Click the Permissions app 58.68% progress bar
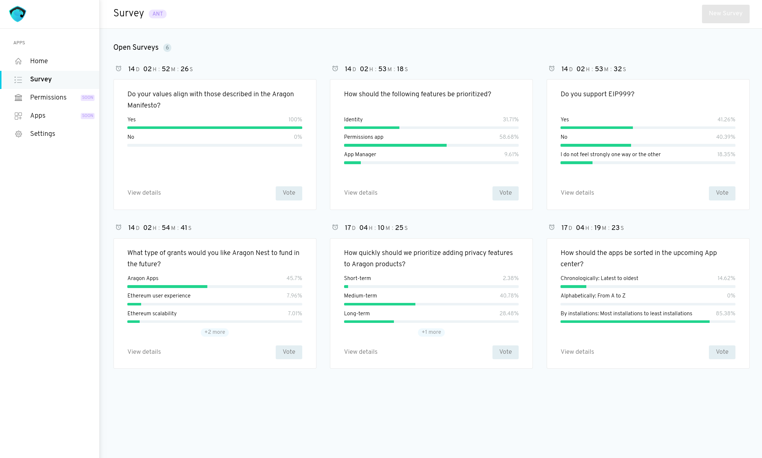Viewport: 762px width, 458px height. click(x=431, y=145)
